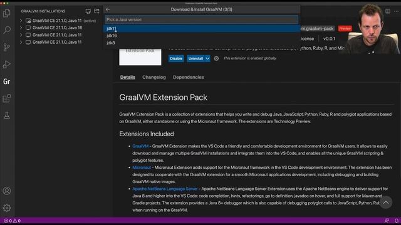This screenshot has height=225, width=401.
Task: Go back in the install wizard
Action: (108, 9)
